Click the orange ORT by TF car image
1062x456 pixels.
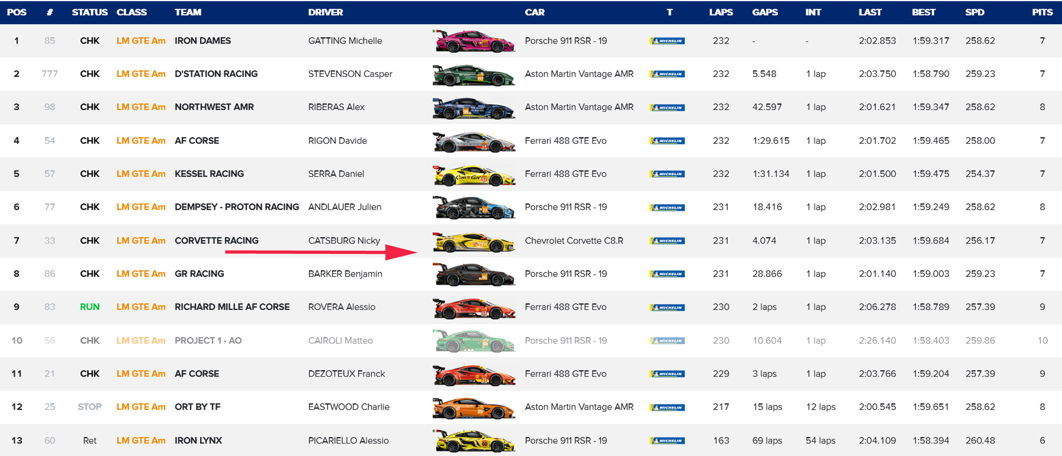(474, 408)
